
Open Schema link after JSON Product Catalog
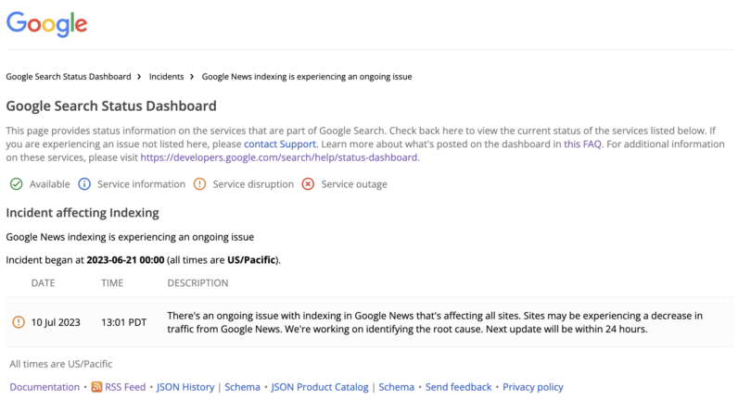[x=396, y=387]
